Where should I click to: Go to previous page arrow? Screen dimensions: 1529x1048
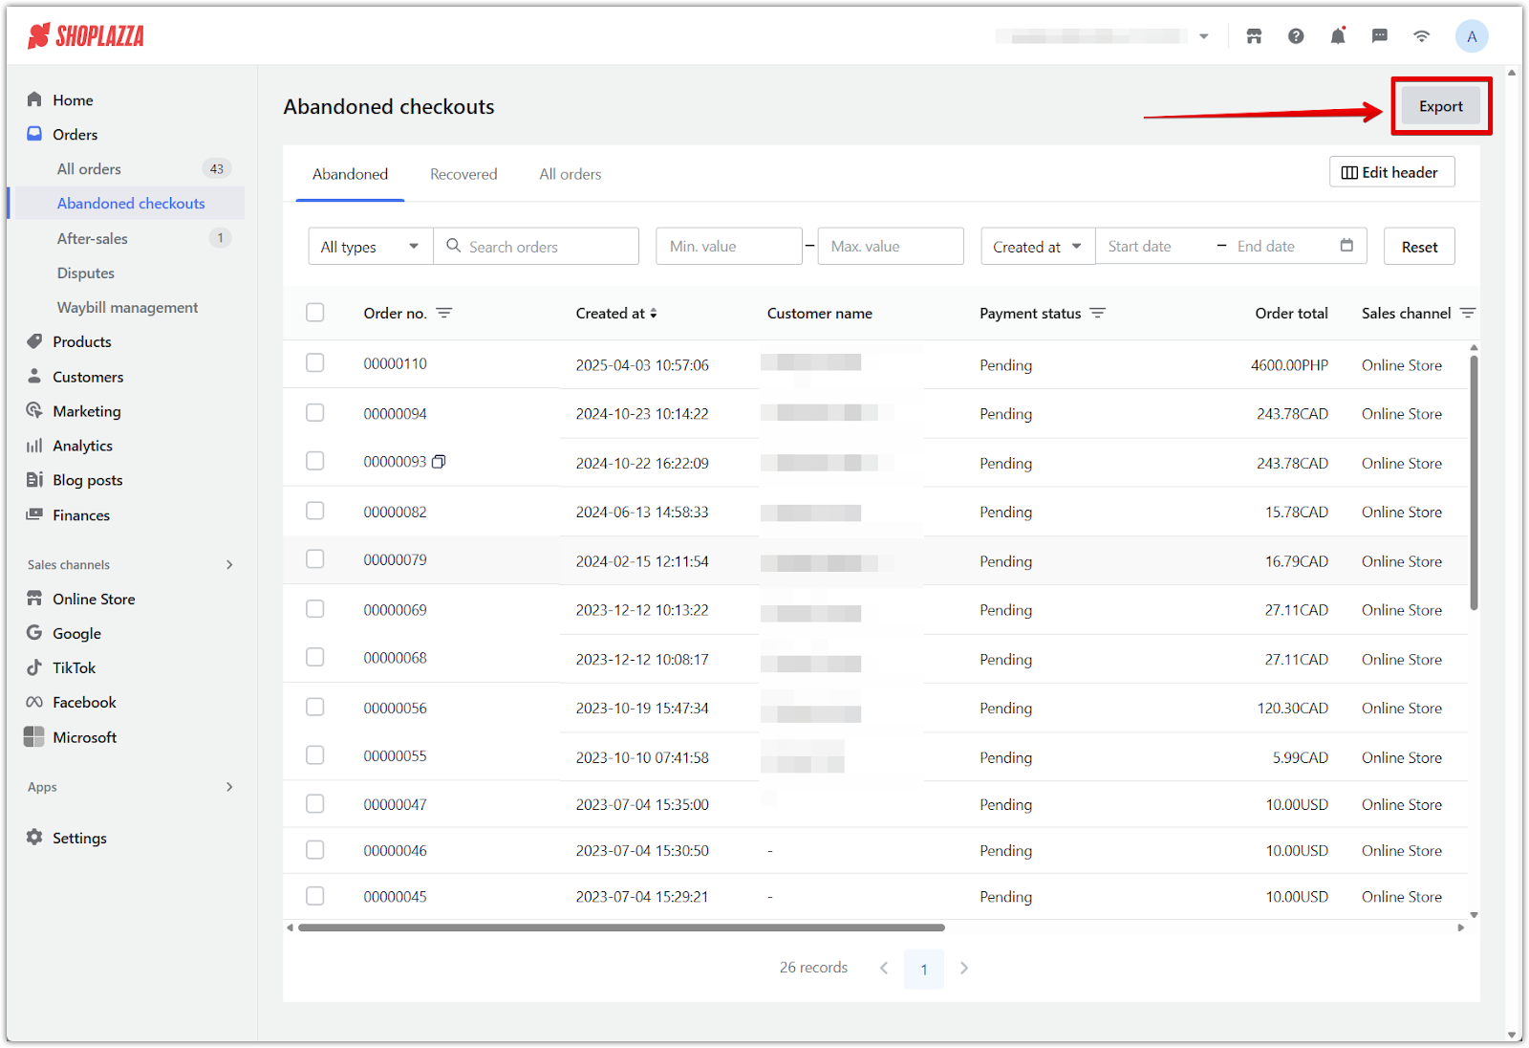(884, 968)
